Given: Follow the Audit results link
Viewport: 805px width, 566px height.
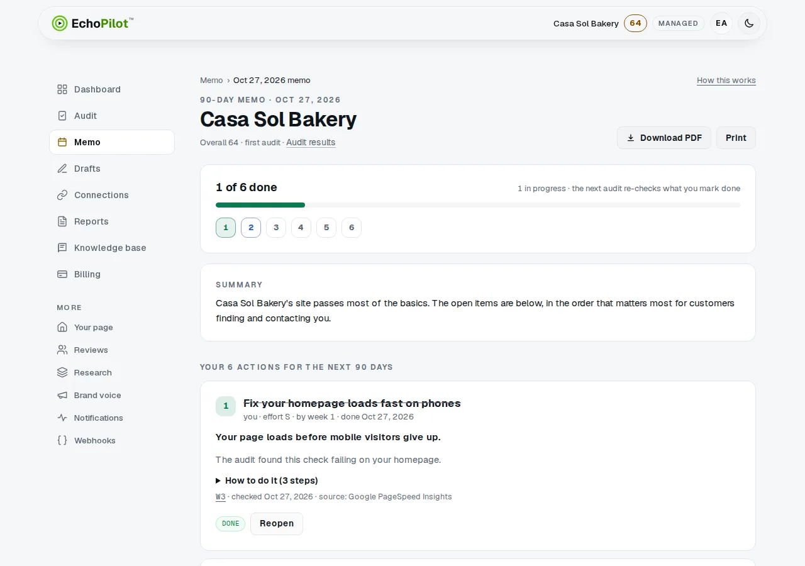Looking at the screenshot, I should click(311, 142).
